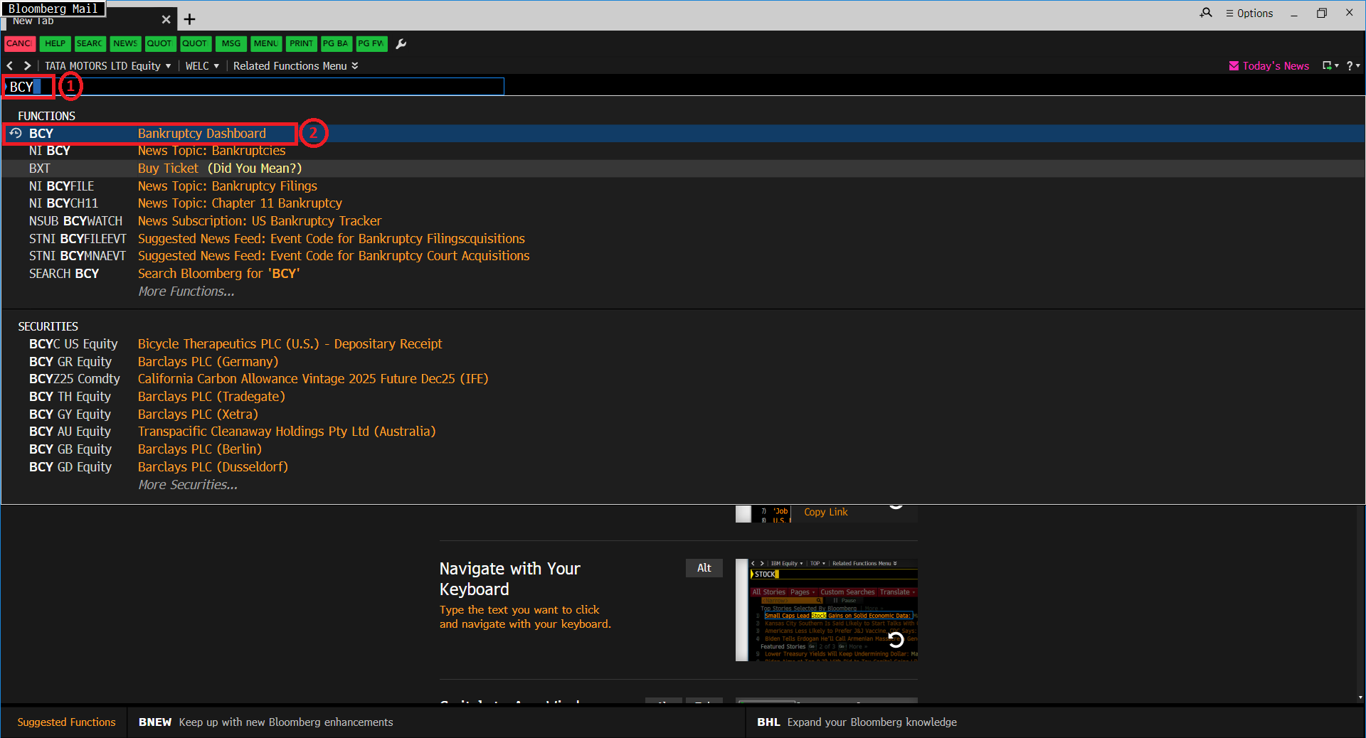Open the Options menu

[1249, 13]
